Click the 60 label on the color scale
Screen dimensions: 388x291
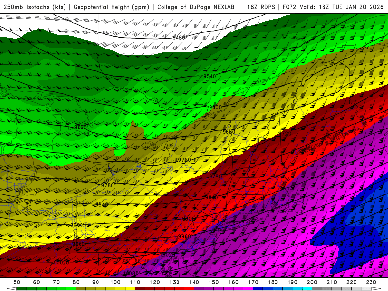coord(37,282)
